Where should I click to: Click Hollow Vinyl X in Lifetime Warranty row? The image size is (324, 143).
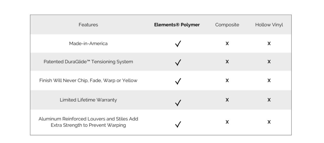point(269,100)
